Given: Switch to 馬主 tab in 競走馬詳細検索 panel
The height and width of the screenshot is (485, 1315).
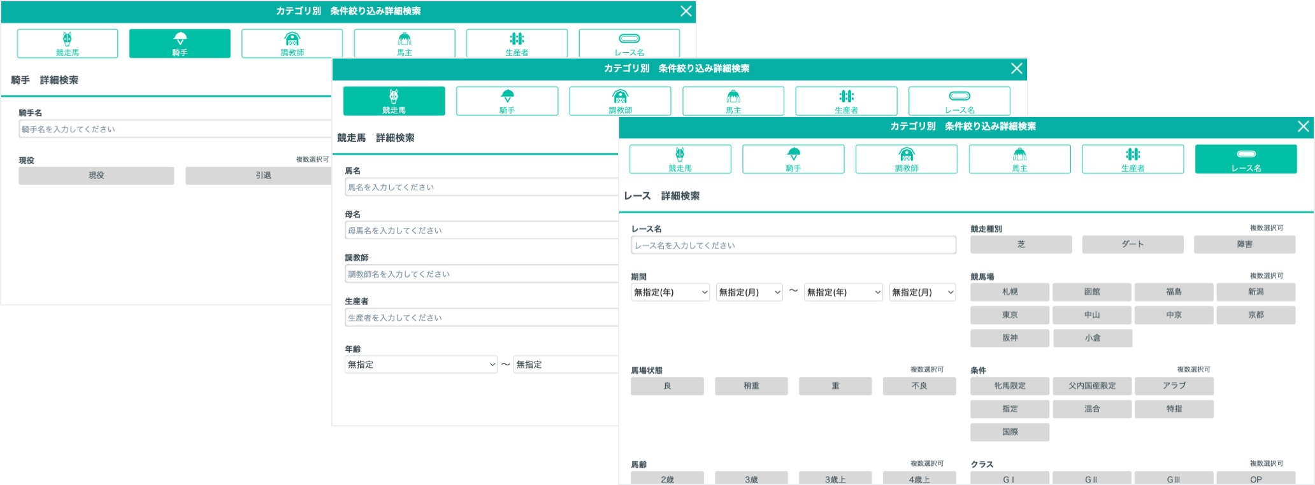Looking at the screenshot, I should (733, 101).
